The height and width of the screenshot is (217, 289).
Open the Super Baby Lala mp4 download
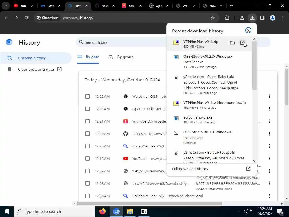209,84
